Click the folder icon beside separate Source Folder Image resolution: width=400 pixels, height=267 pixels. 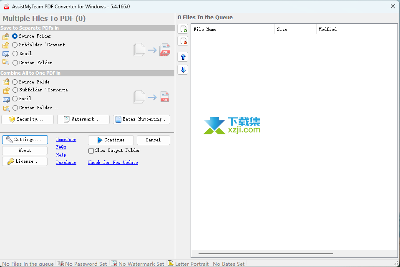pos(6,37)
